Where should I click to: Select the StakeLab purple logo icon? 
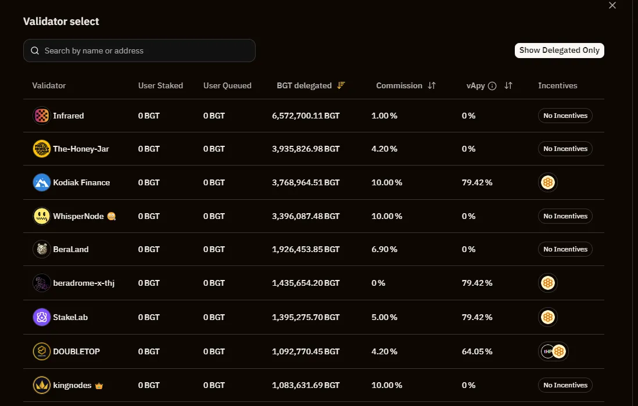click(x=42, y=317)
